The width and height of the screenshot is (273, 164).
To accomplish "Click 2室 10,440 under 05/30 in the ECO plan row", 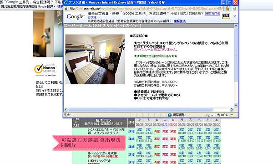I will tap(217, 131).
